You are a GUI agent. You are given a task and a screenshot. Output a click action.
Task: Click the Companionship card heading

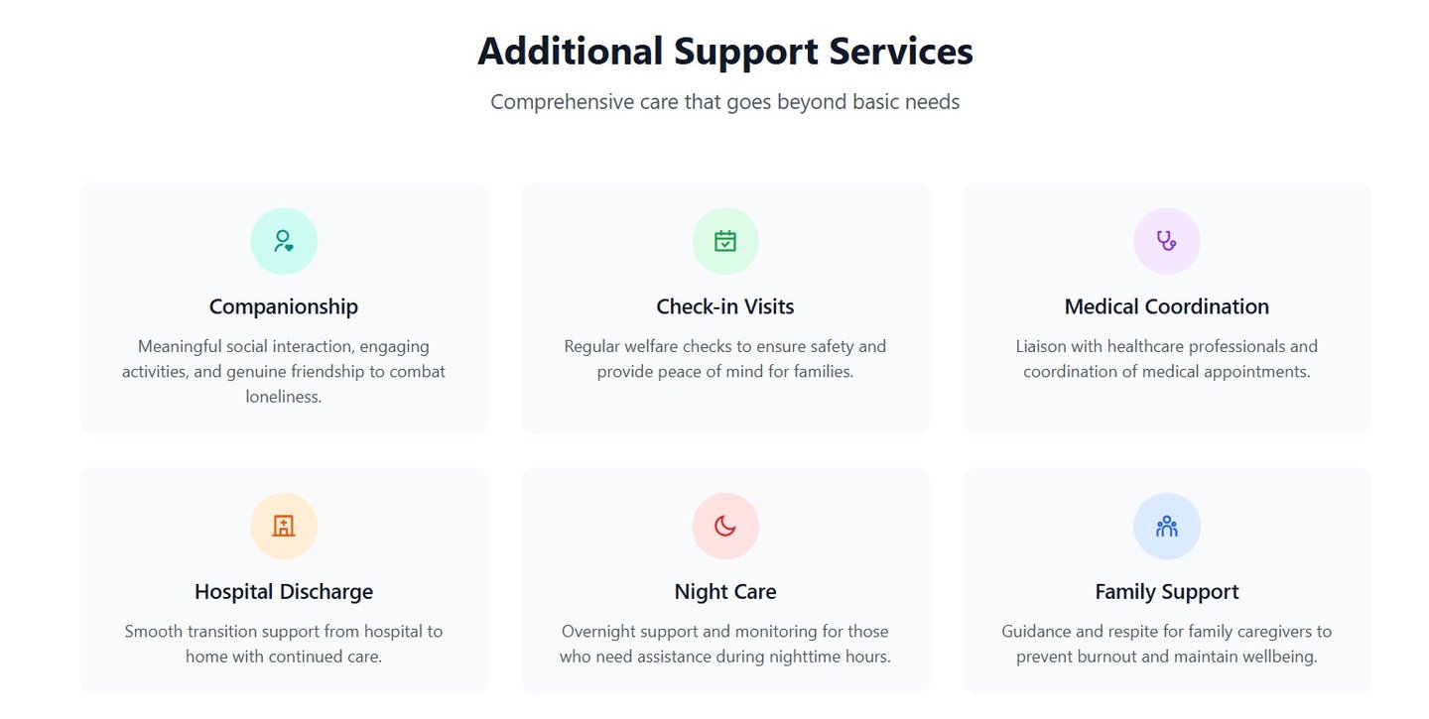[x=284, y=306]
